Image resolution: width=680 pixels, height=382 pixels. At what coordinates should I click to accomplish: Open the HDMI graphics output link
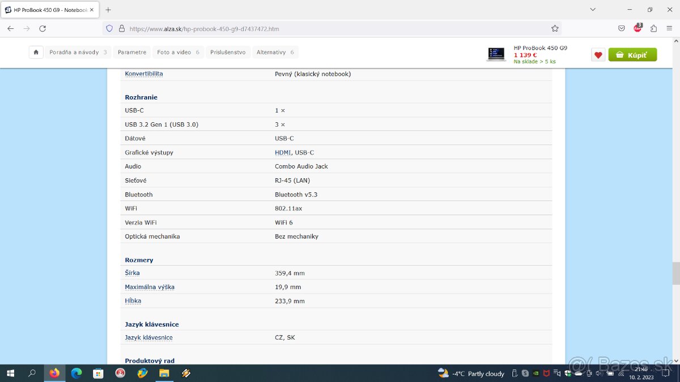282,152
